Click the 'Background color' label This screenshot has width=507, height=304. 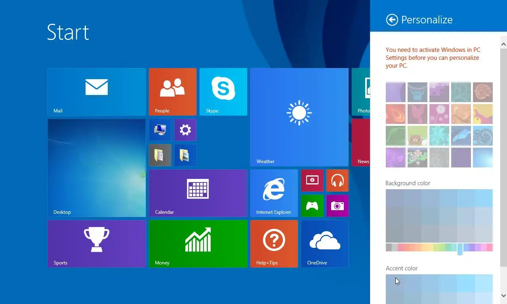tap(408, 183)
